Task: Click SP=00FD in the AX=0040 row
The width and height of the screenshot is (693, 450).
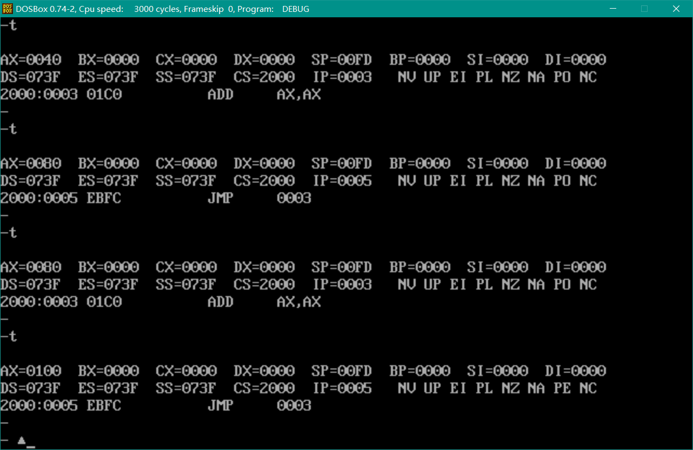Action: point(342,59)
